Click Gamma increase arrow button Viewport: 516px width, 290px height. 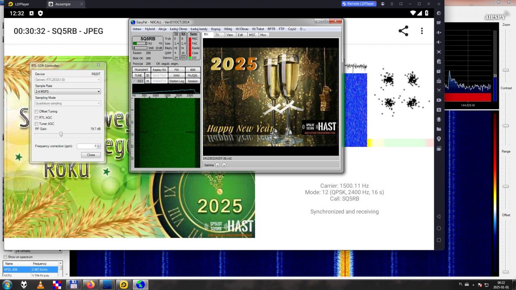(x=224, y=165)
